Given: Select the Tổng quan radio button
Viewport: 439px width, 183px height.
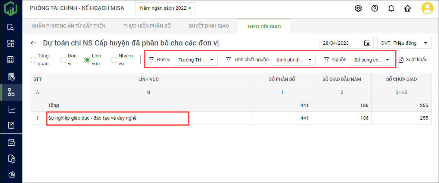Looking at the screenshot, I should click(33, 60).
